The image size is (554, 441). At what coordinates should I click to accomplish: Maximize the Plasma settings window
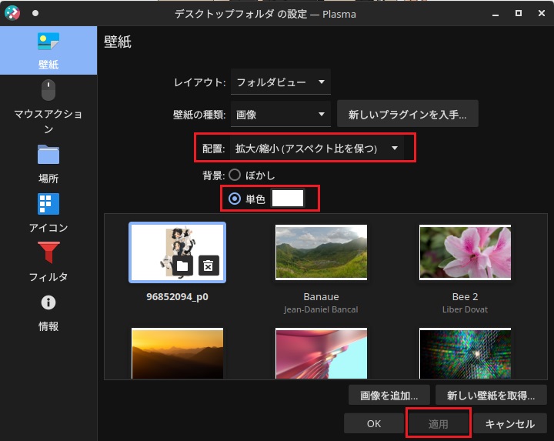519,13
